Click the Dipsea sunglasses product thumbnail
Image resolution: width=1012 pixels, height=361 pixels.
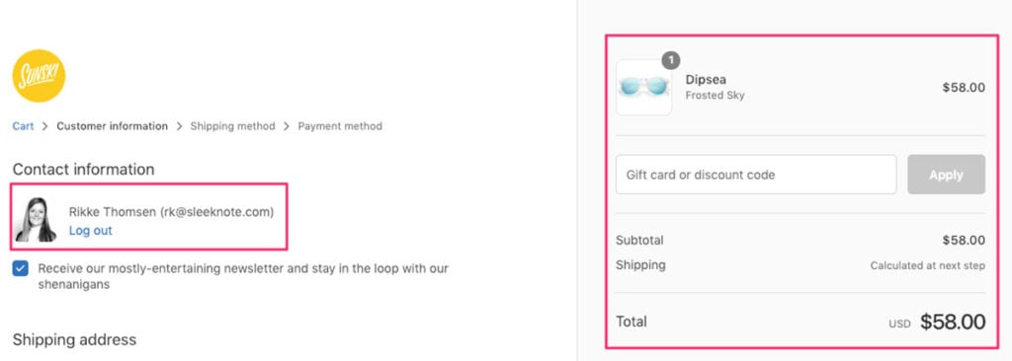coord(643,87)
